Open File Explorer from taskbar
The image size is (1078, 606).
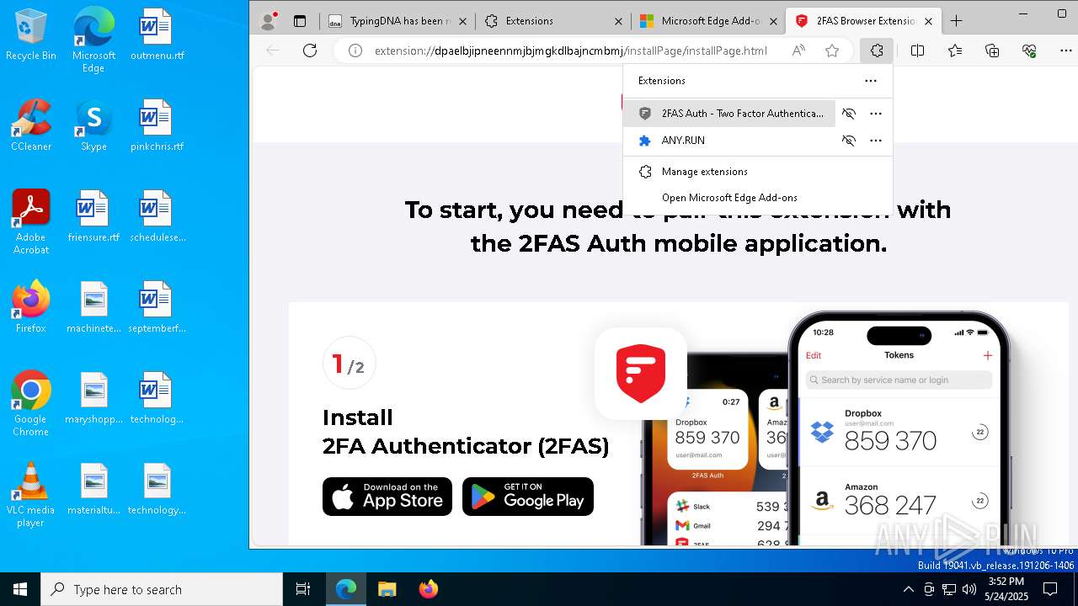tap(387, 589)
